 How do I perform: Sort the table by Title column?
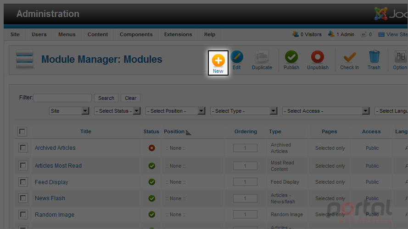tap(86, 131)
